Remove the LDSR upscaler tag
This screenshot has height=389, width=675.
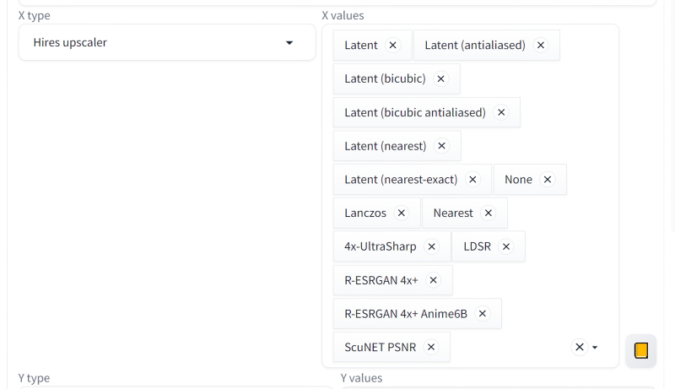(x=506, y=246)
